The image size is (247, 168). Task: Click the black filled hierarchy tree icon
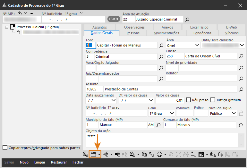tap(117, 154)
